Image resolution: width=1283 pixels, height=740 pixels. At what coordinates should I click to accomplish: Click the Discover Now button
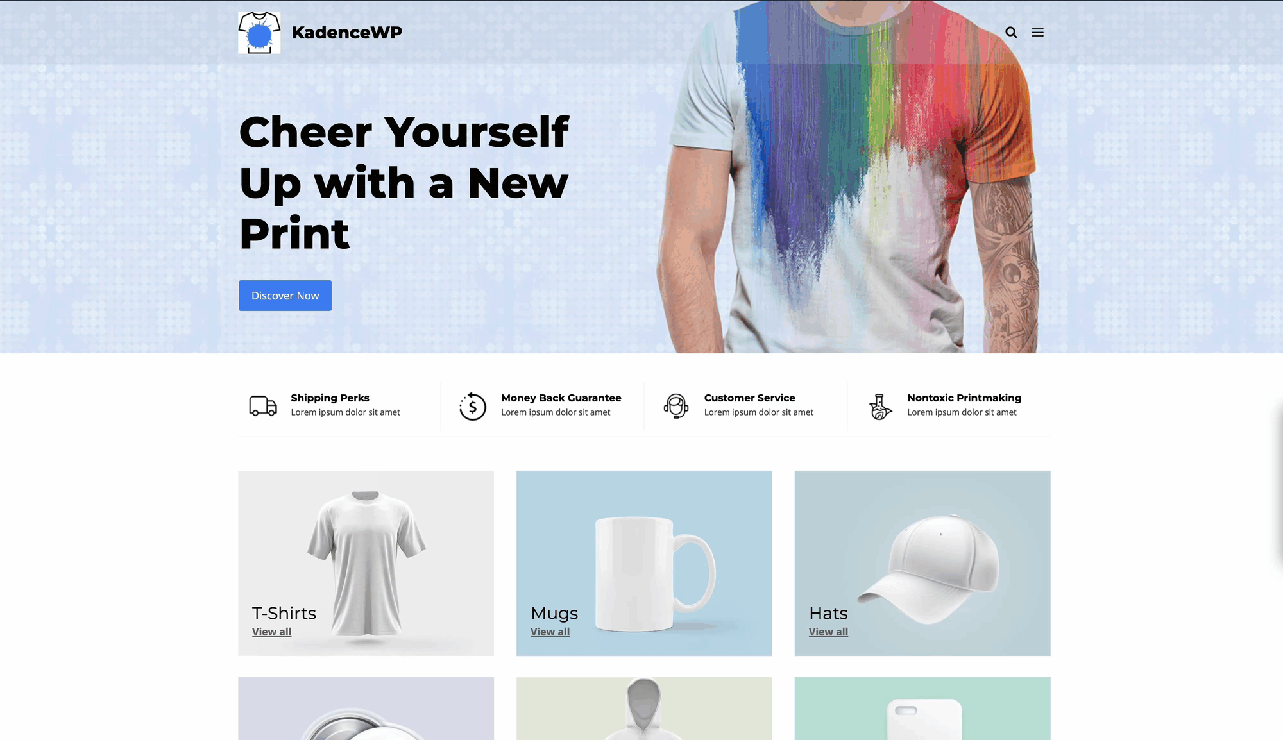click(285, 296)
